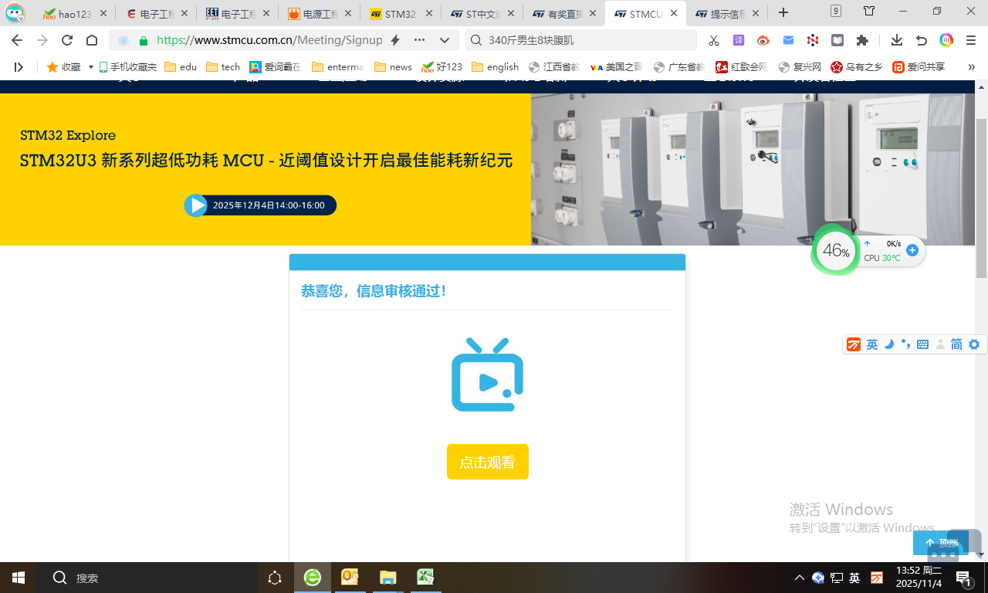The image size is (988, 593).
Task: Toggle punctuation mode on IME bar
Action: (905, 344)
